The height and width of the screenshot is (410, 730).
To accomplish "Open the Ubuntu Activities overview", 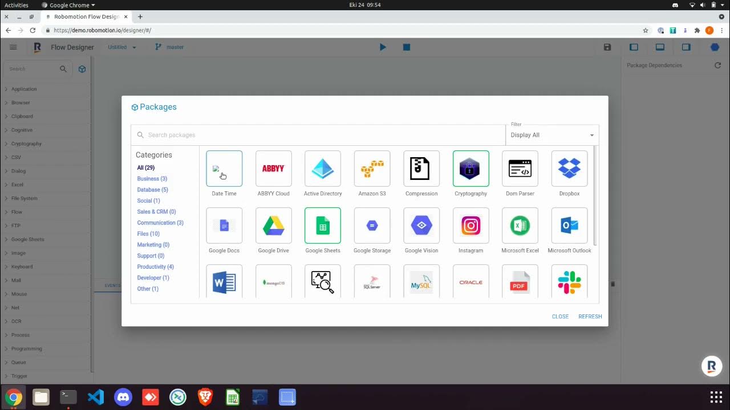I will click(x=17, y=5).
